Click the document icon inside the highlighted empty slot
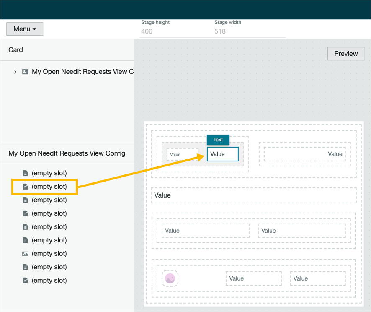Viewport: 371px width, 312px height. (x=25, y=187)
